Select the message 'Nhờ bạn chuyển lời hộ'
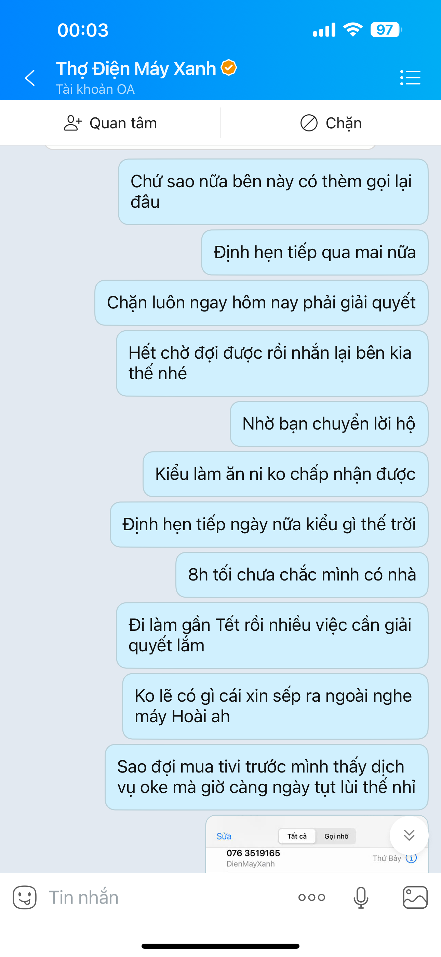 pos(329,424)
